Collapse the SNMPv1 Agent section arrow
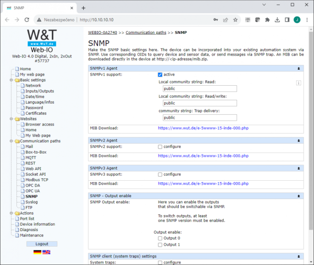Viewport: 314px width, 265px height. [298, 68]
